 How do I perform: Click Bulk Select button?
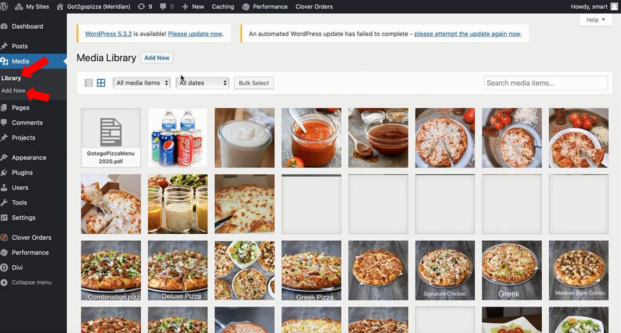254,82
